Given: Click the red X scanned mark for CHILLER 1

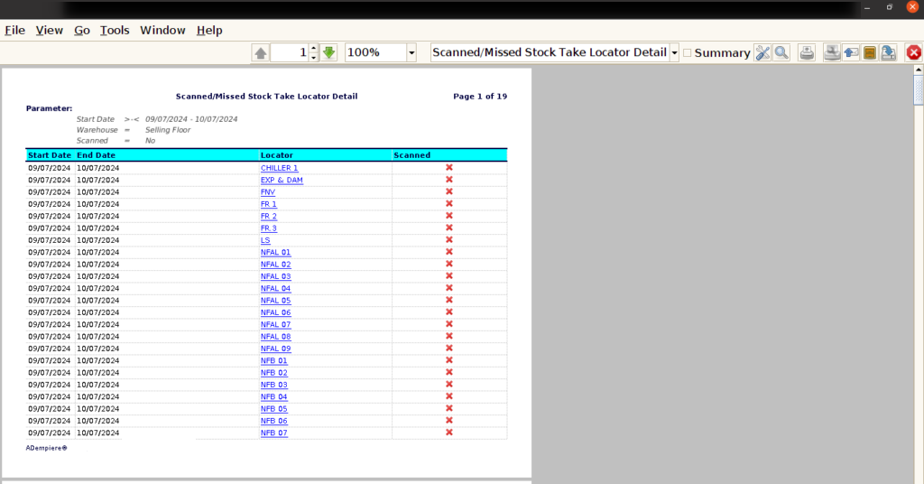Looking at the screenshot, I should [449, 167].
